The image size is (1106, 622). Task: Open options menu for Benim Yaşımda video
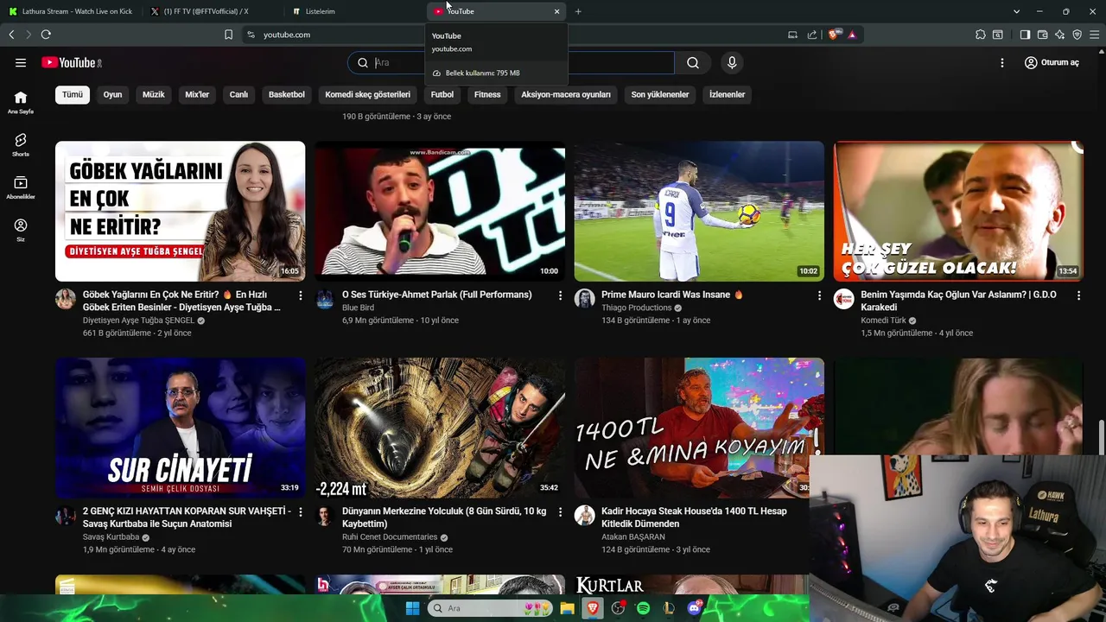(x=1078, y=295)
